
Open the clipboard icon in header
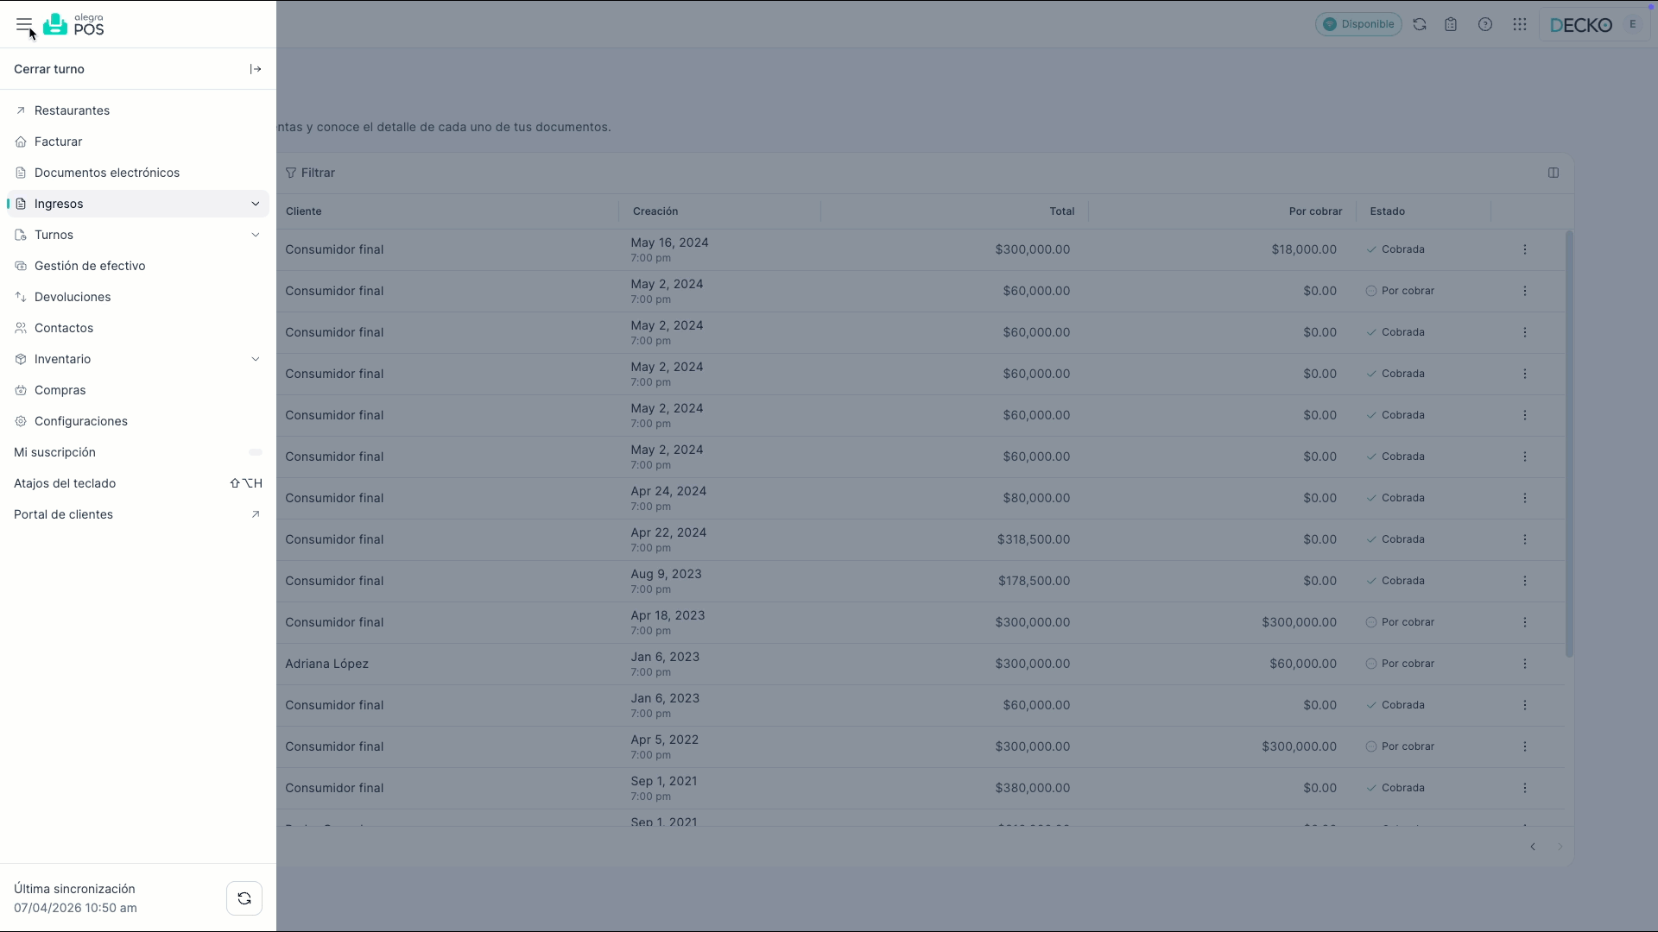1451,24
